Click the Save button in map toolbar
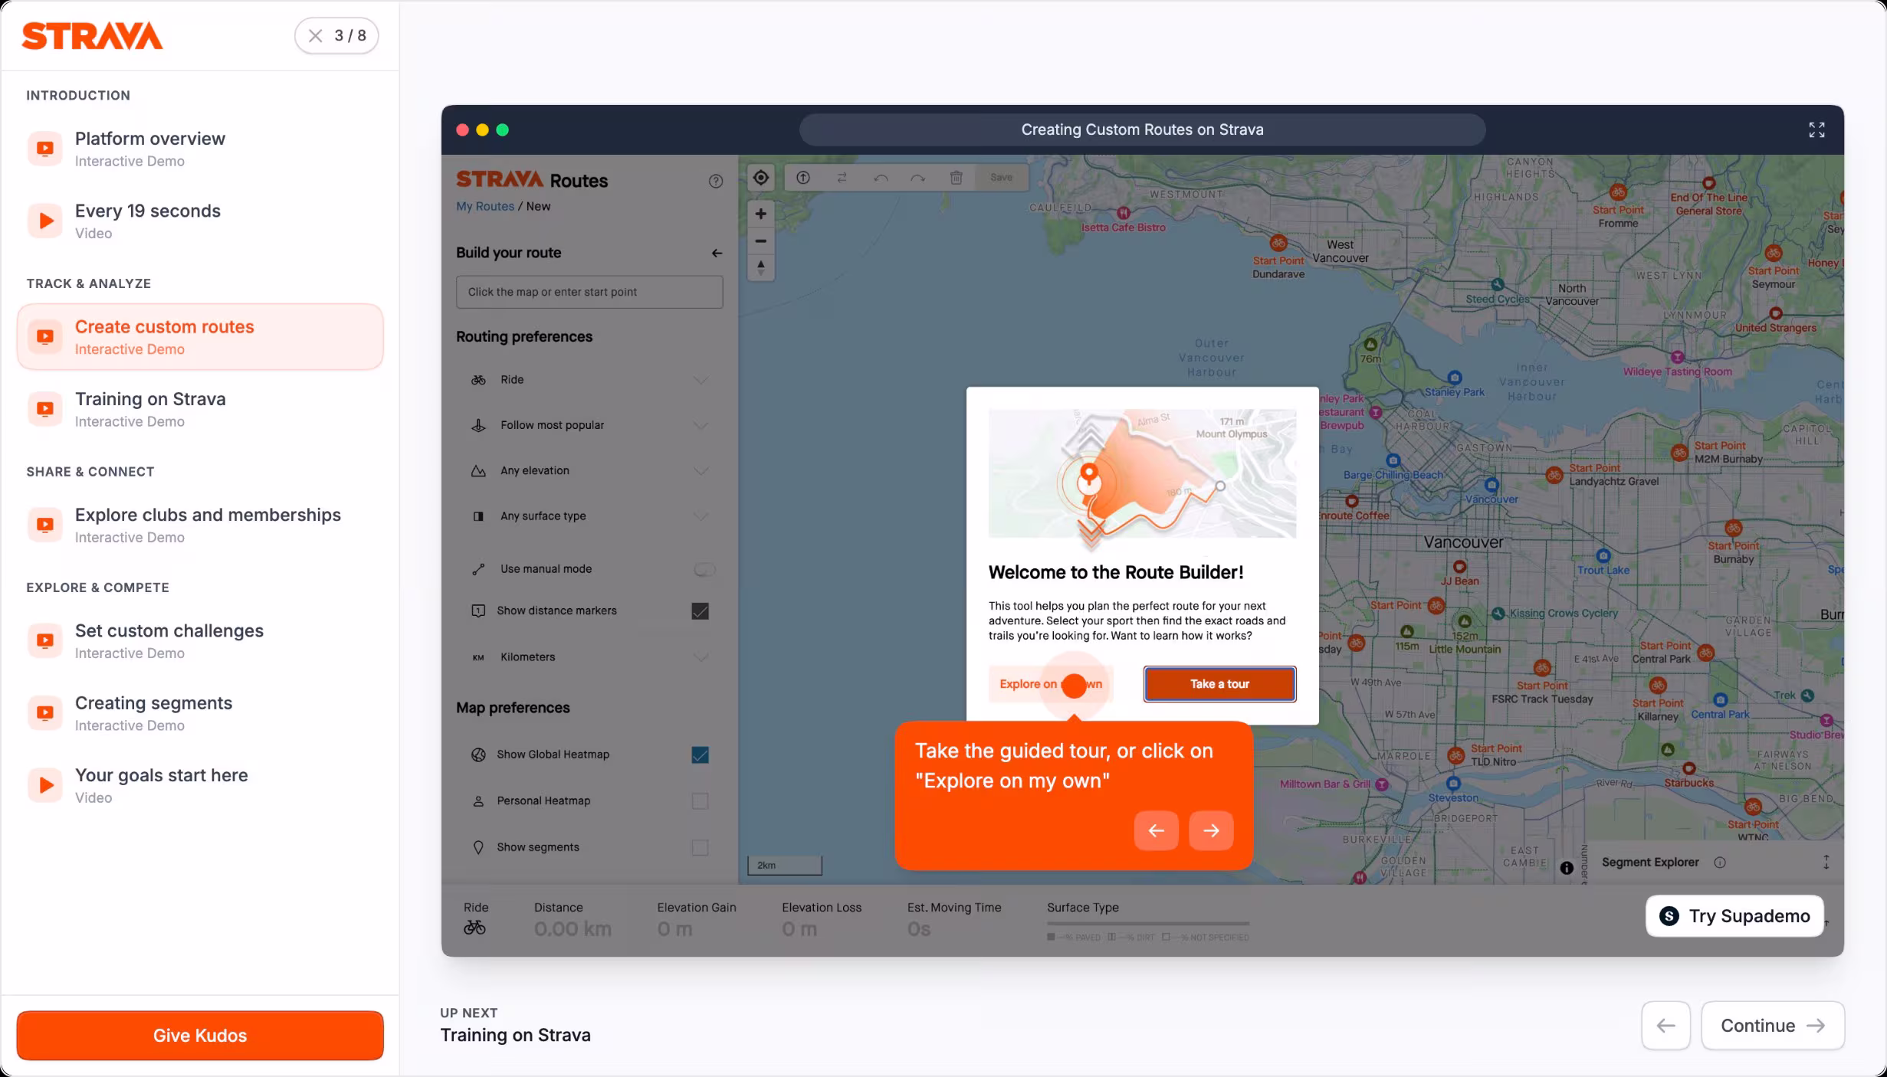 tap(1001, 177)
